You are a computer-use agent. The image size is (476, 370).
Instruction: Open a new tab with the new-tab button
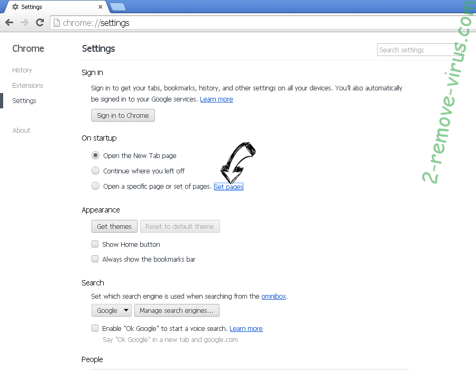pyautogui.click(x=118, y=7)
